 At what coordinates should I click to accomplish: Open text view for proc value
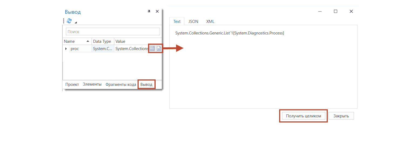[x=159, y=48]
